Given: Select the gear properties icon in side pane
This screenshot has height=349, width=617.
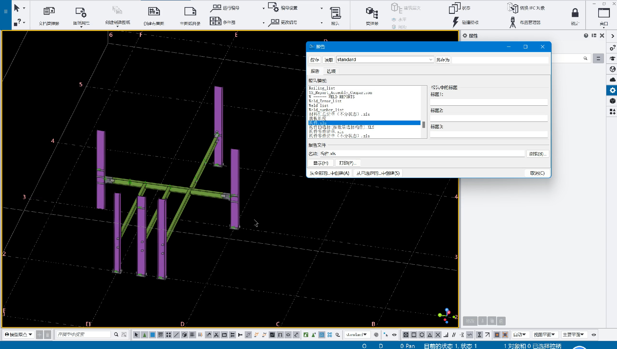Looking at the screenshot, I should tap(612, 90).
